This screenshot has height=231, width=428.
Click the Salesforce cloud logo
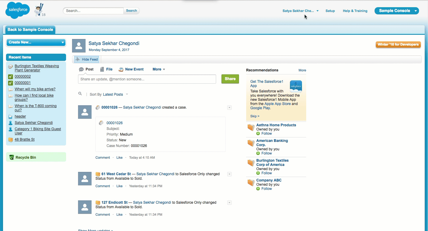click(18, 10)
